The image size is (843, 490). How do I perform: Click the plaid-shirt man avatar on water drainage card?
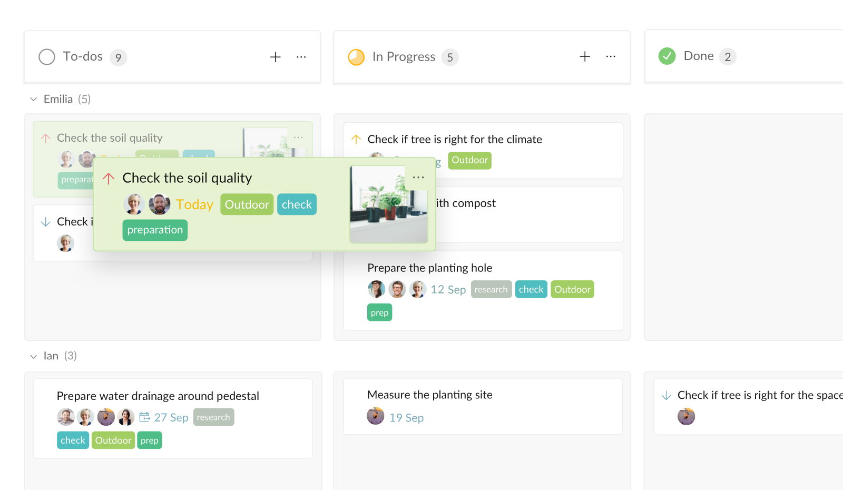(66, 417)
